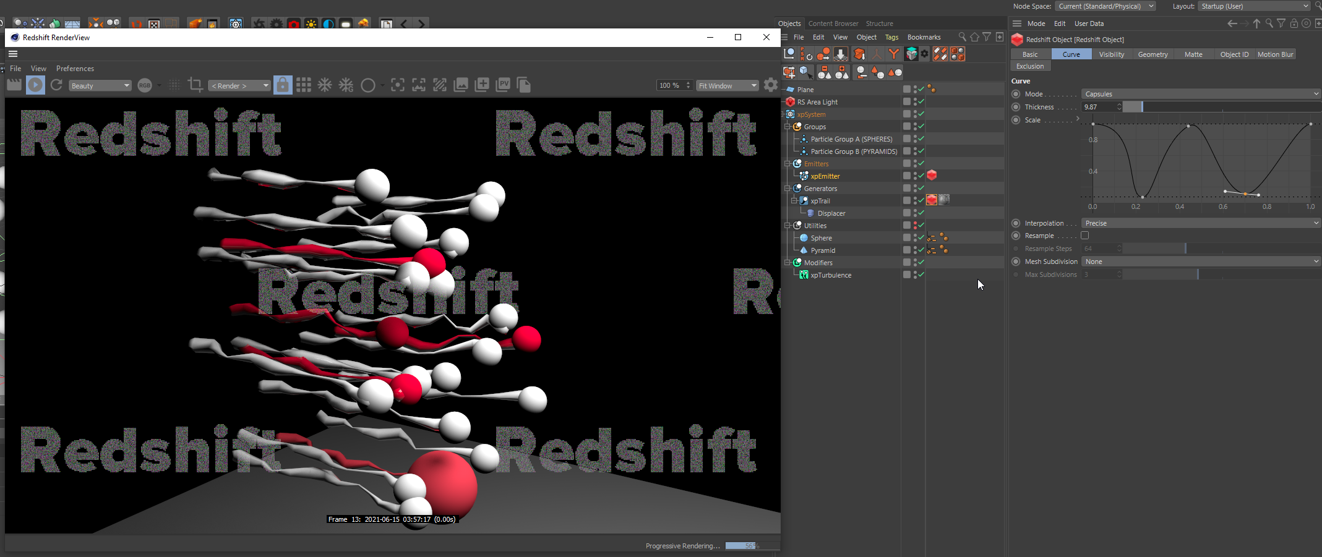Click the drop-to-floor down arrow icon
The height and width of the screenshot is (557, 1322).
(841, 54)
